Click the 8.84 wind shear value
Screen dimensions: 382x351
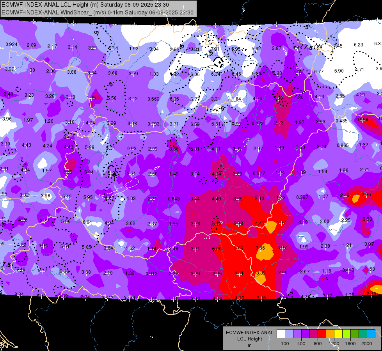tap(19, 294)
